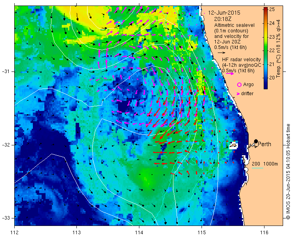This screenshot has height=237, width=293.
Task: Click the 12-Jun-2015 date label
Action: pos(224,13)
